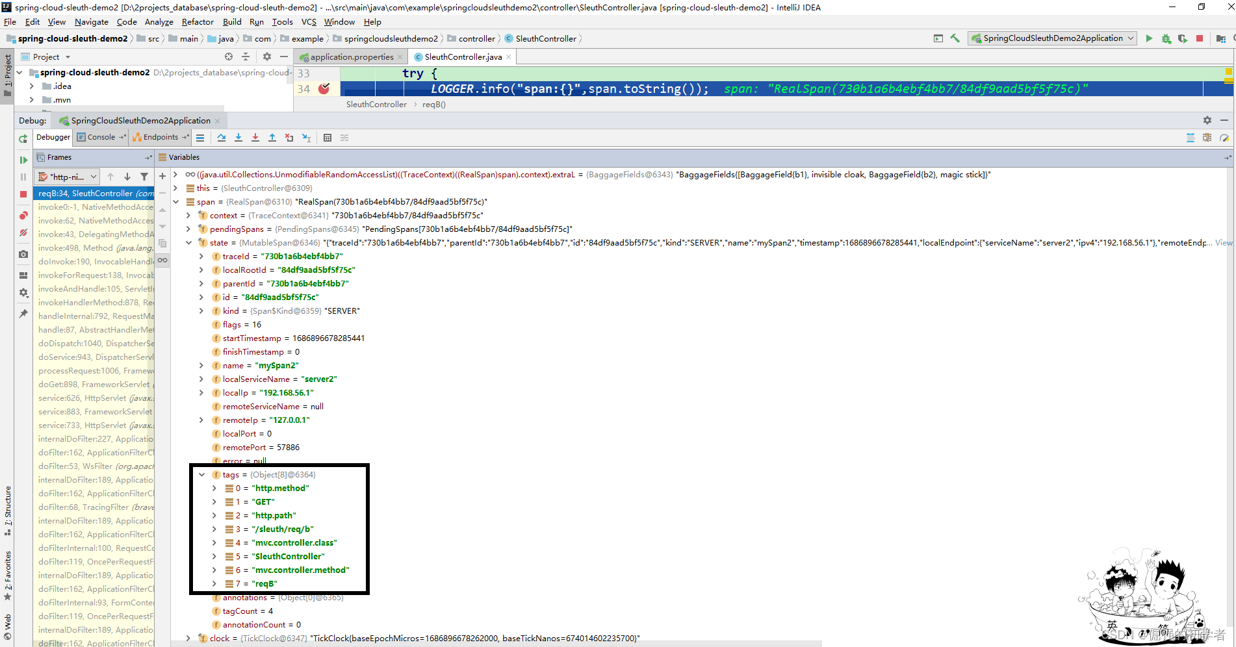
Task: Expand the .idea folder in project tree
Action: click(31, 86)
